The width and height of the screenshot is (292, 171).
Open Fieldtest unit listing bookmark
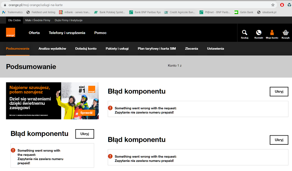(41, 12)
